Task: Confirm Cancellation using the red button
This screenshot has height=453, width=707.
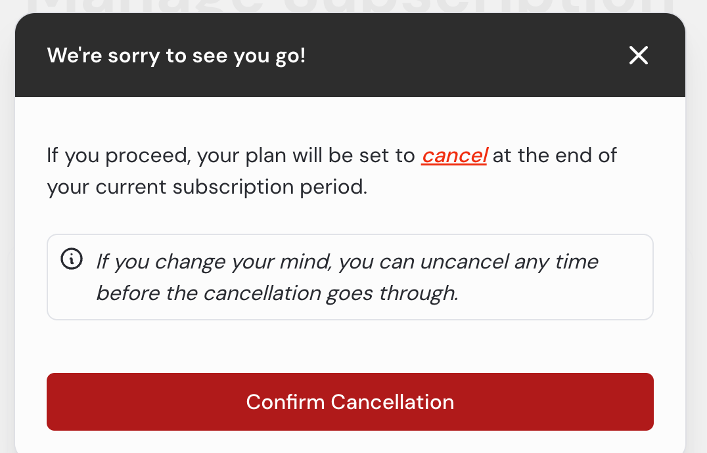Action: [350, 402]
